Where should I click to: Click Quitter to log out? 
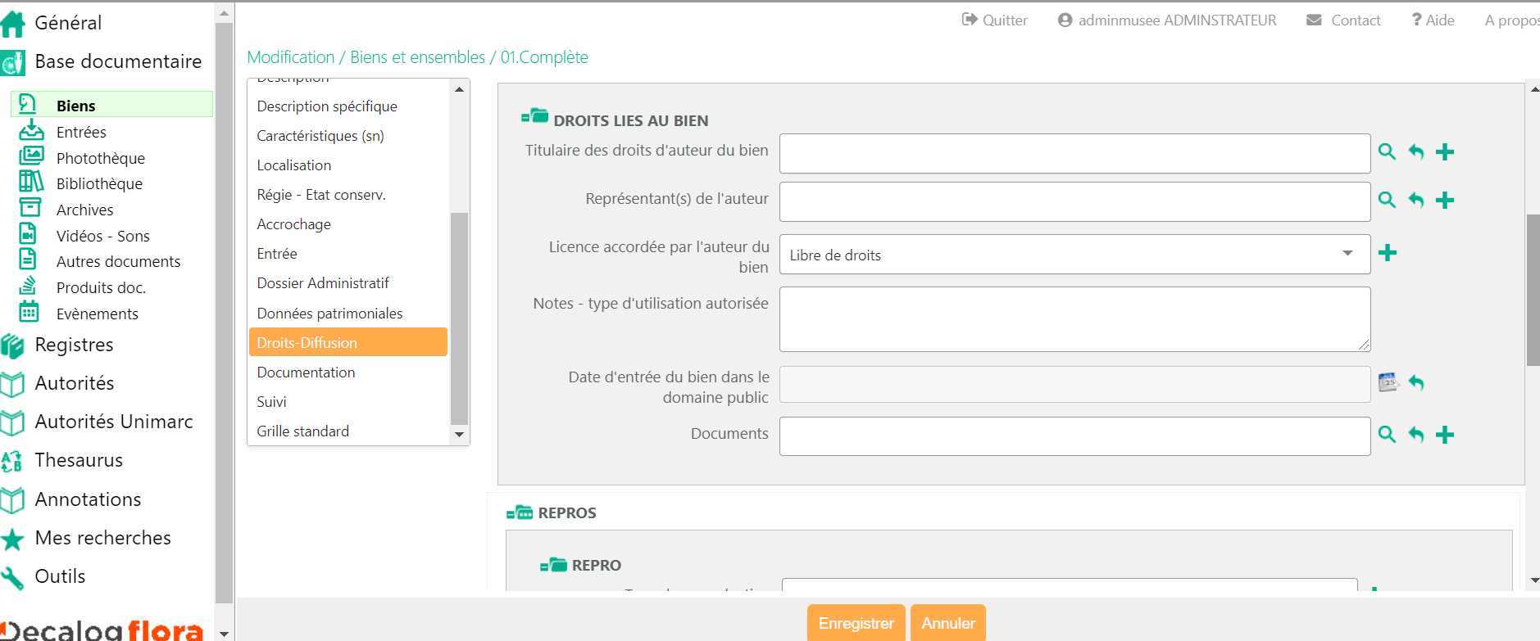[x=994, y=20]
